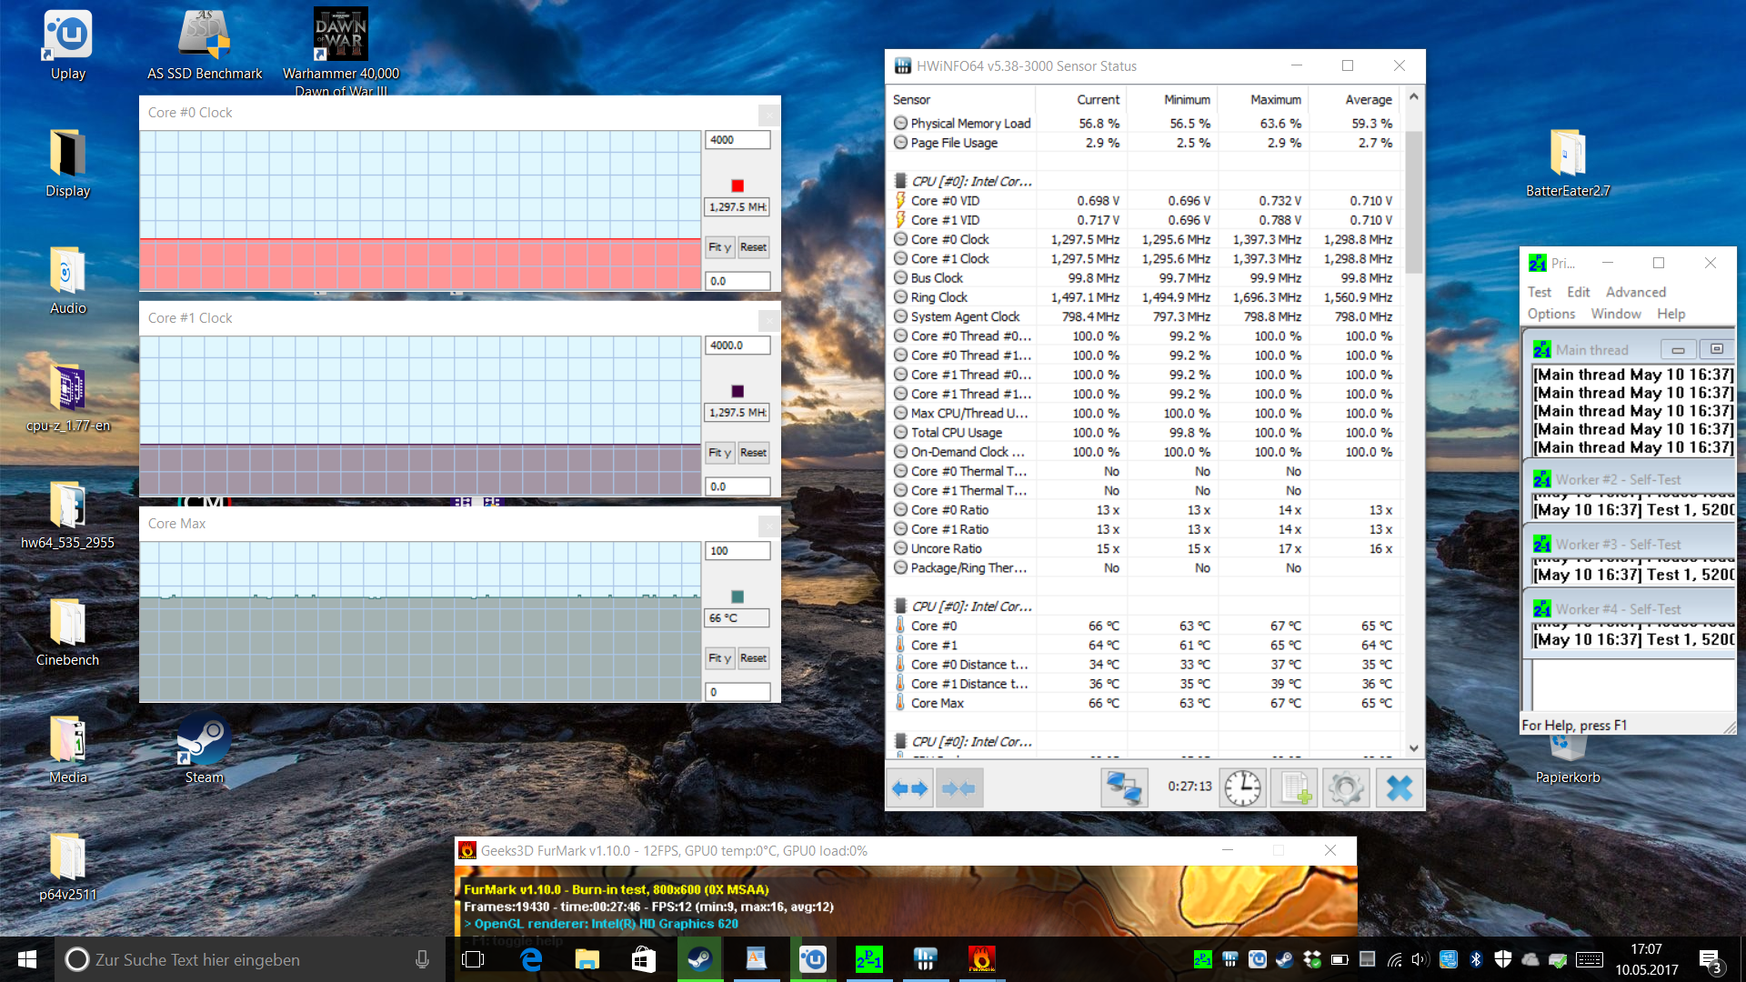1746x982 pixels.
Task: Close sensors with the blue X icon
Action: point(1399,788)
